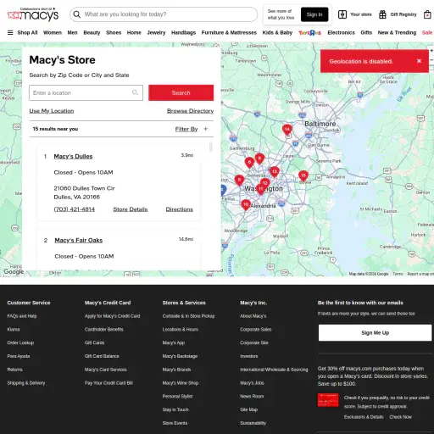This screenshot has height=434, width=434.
Task: Select map pin number 13
Action: tap(275, 172)
